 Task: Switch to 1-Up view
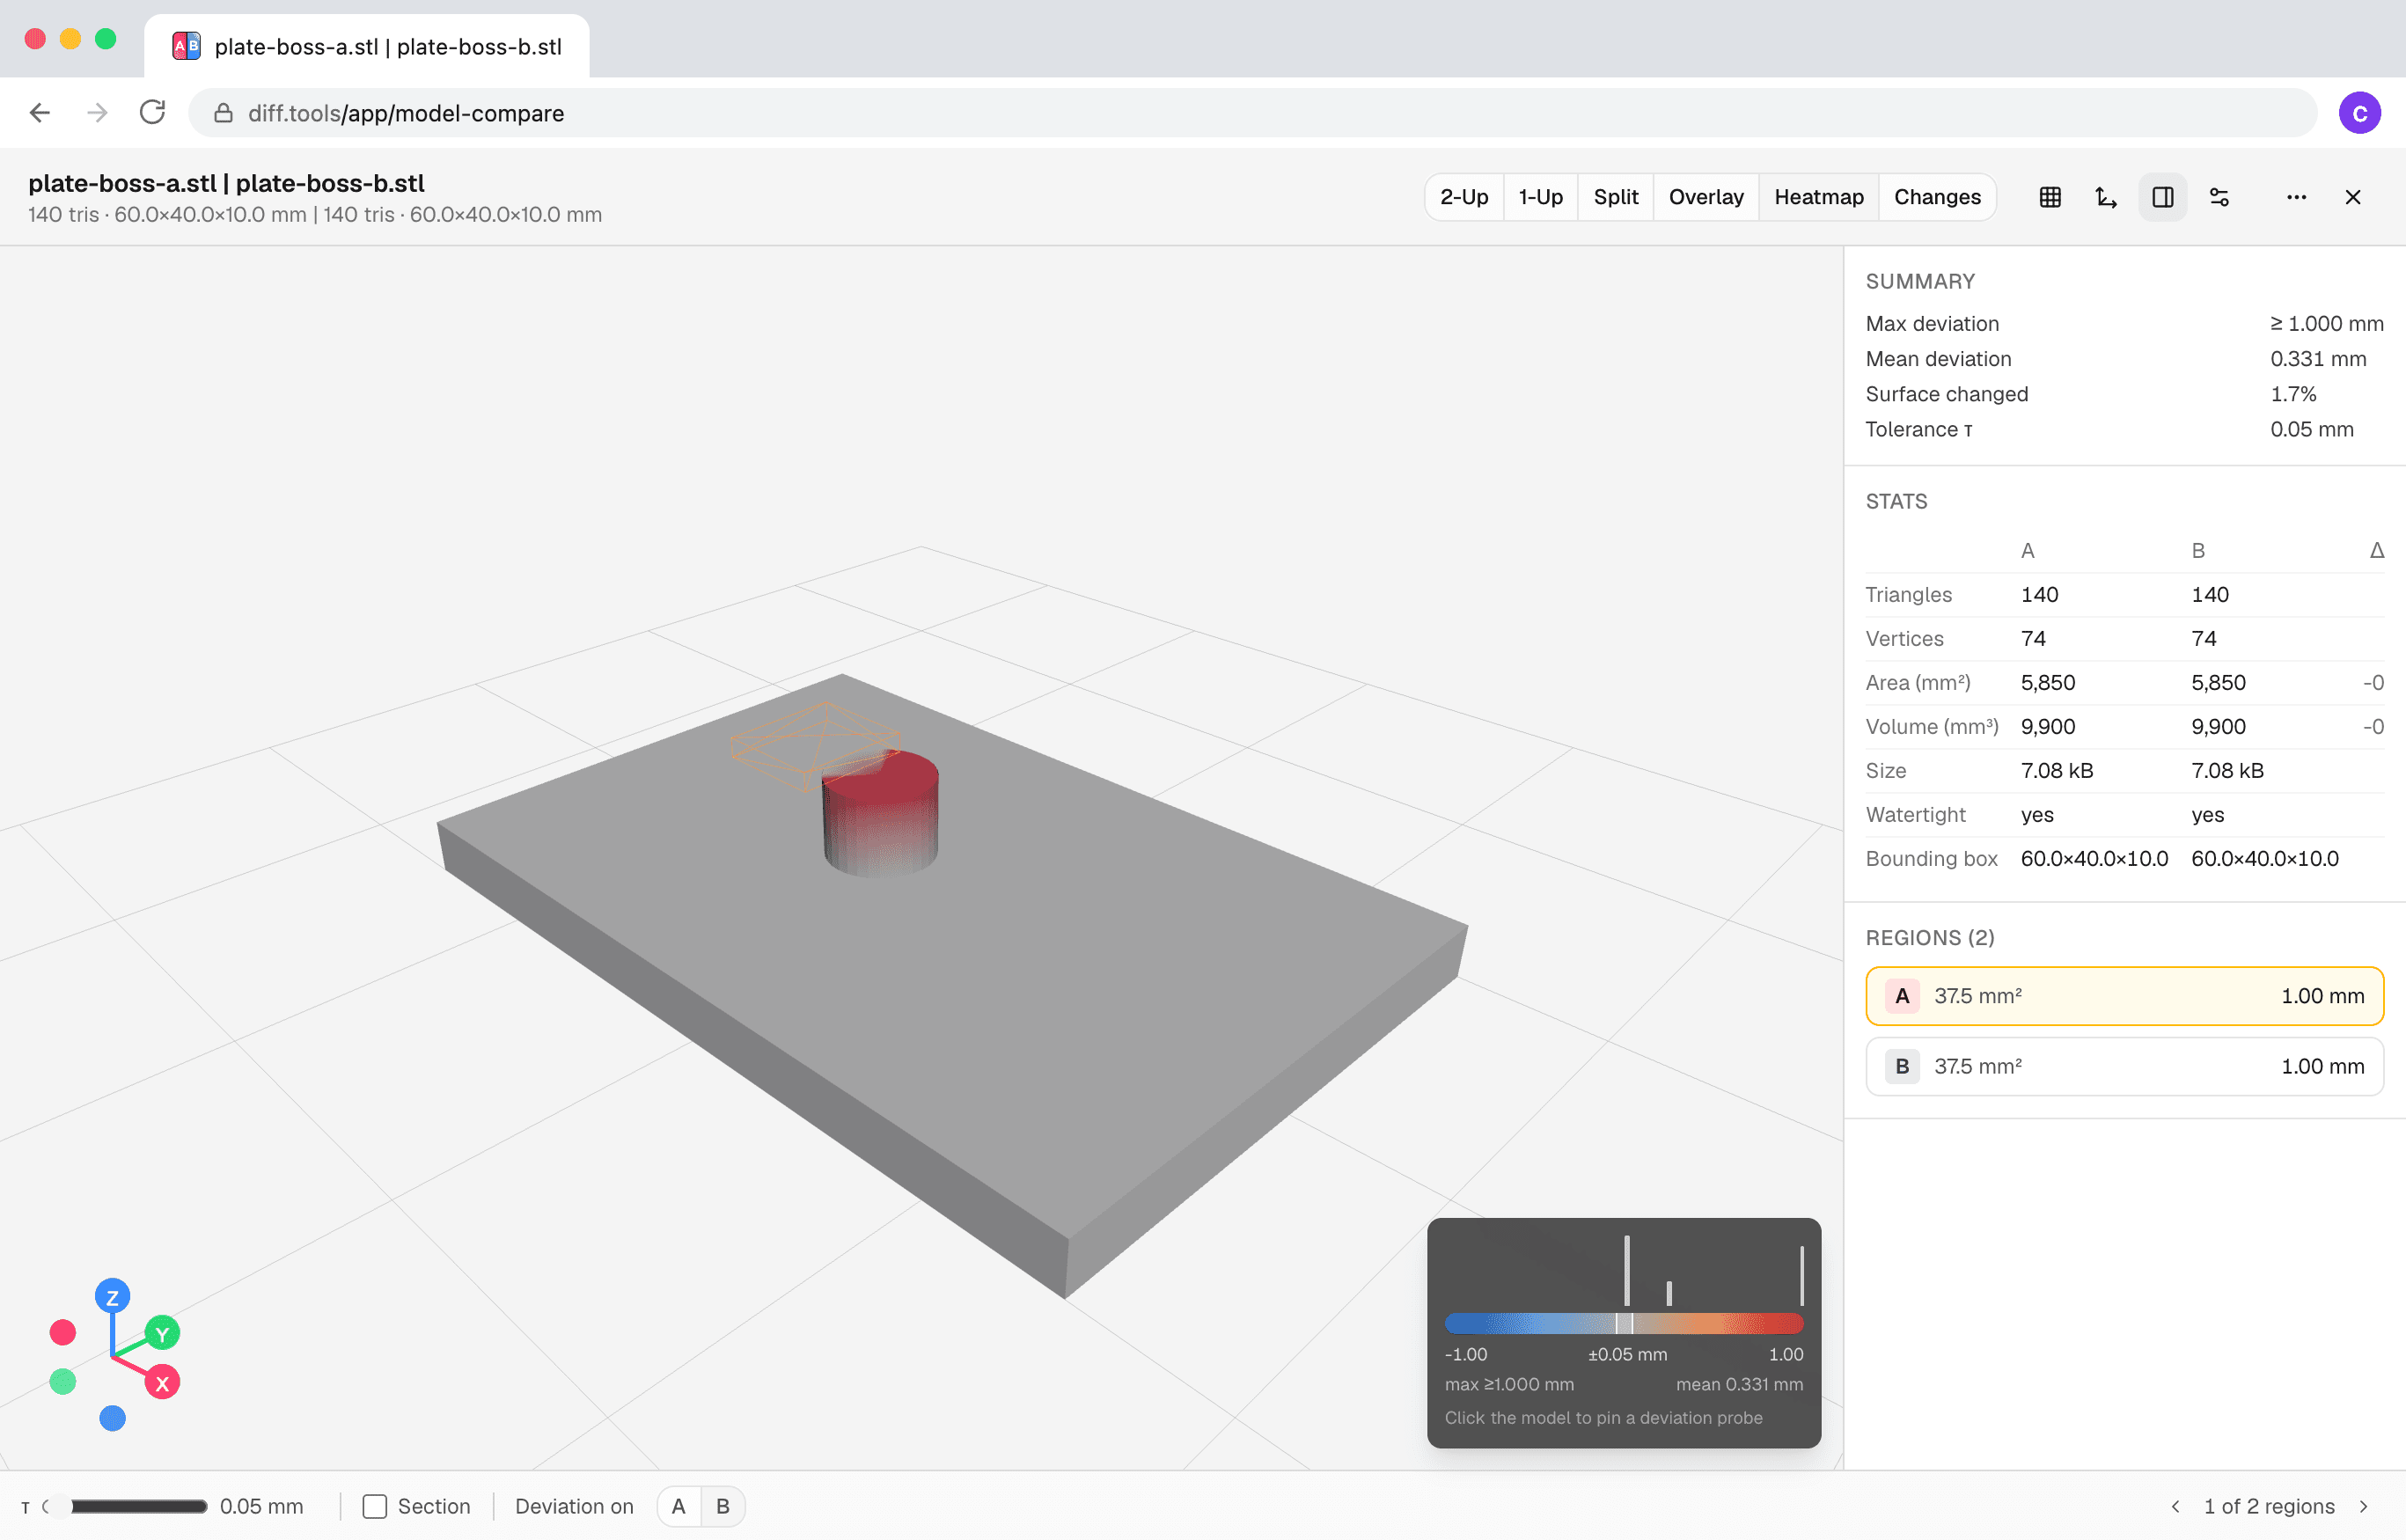tap(1540, 197)
